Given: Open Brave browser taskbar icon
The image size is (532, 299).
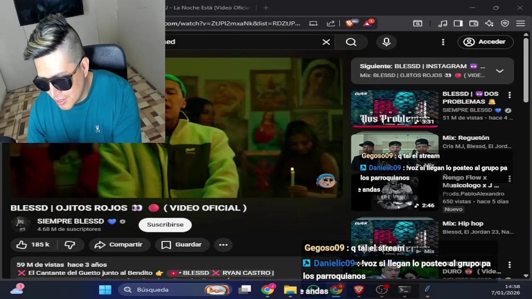Looking at the screenshot, I should 359,289.
